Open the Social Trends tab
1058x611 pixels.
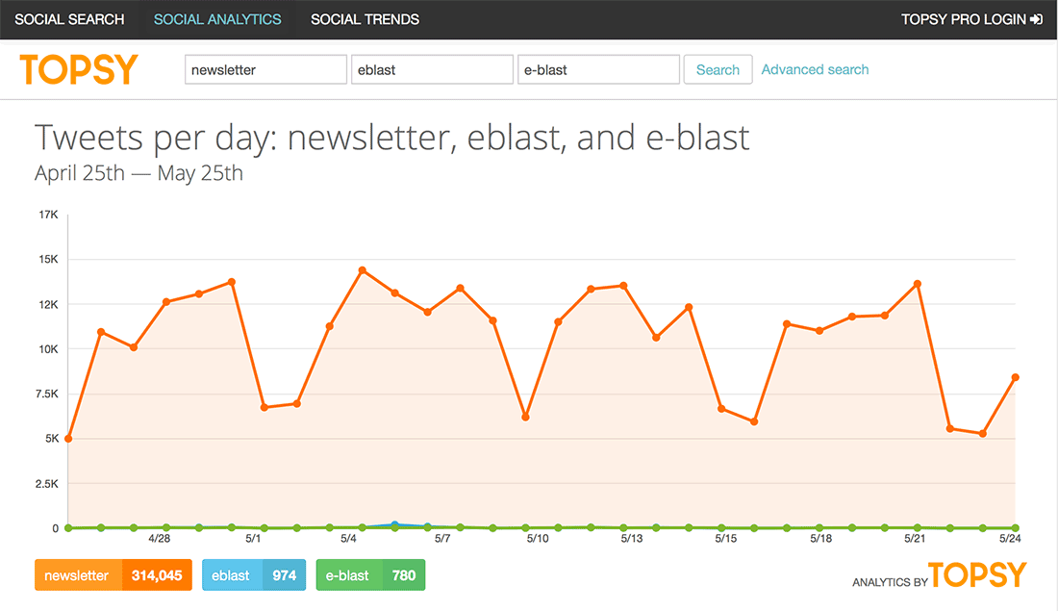pos(365,19)
